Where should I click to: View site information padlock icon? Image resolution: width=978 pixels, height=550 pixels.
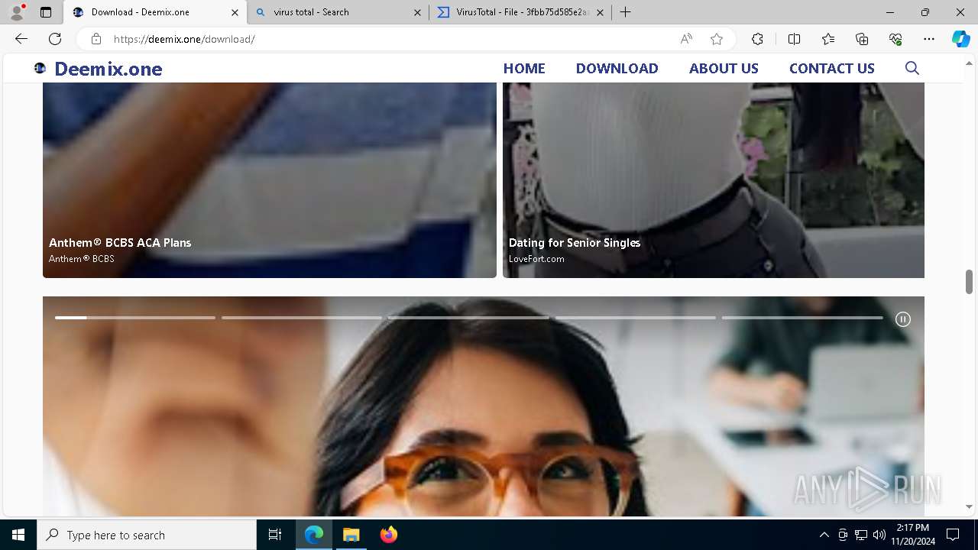pyautogui.click(x=96, y=39)
